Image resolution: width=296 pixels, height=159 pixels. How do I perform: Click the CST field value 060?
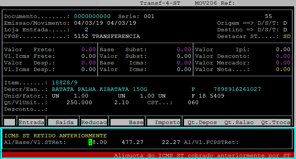193,103
